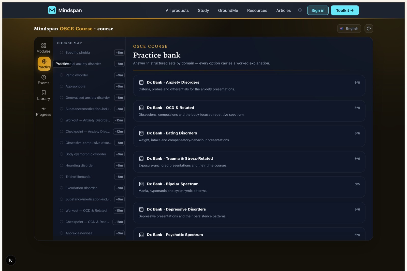Select the Practice sidebar icon
The width and height of the screenshot is (407, 271).
(x=44, y=61)
